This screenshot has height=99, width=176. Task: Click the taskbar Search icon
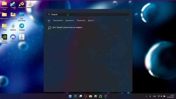click(x=75, y=96)
